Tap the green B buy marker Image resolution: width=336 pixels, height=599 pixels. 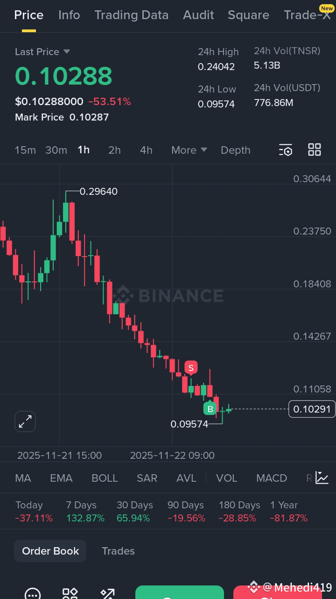tap(210, 408)
